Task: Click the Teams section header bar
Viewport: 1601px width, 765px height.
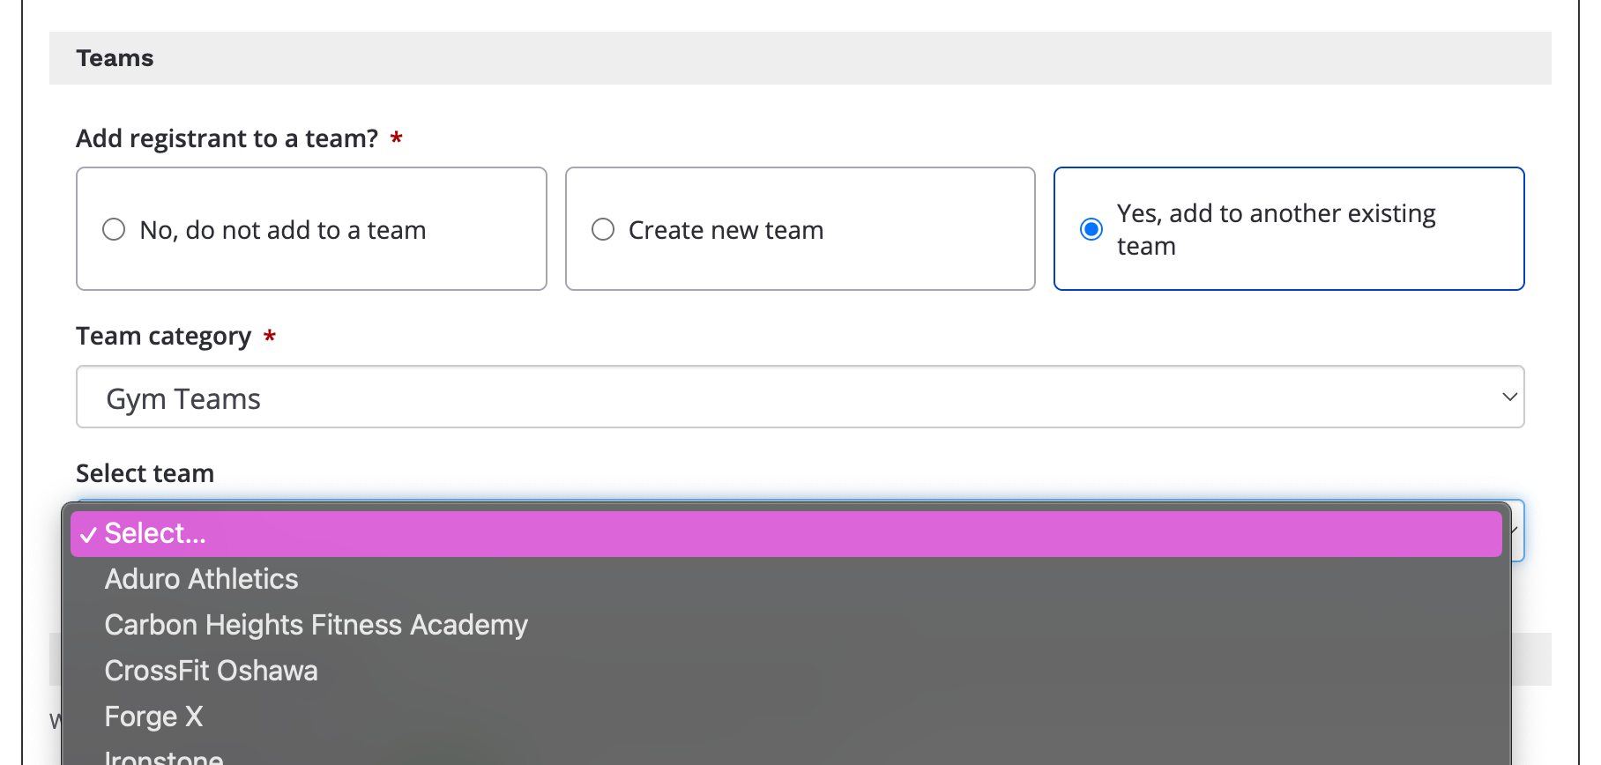Action: [800, 58]
